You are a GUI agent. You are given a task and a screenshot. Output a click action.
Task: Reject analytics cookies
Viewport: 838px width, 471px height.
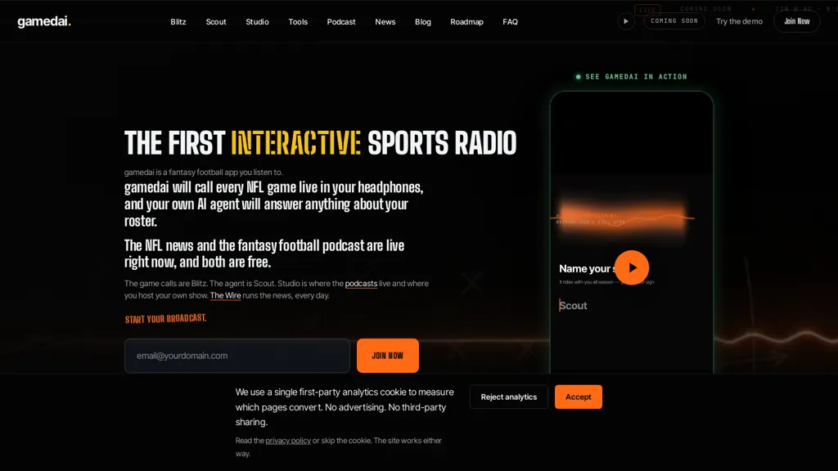click(x=509, y=397)
